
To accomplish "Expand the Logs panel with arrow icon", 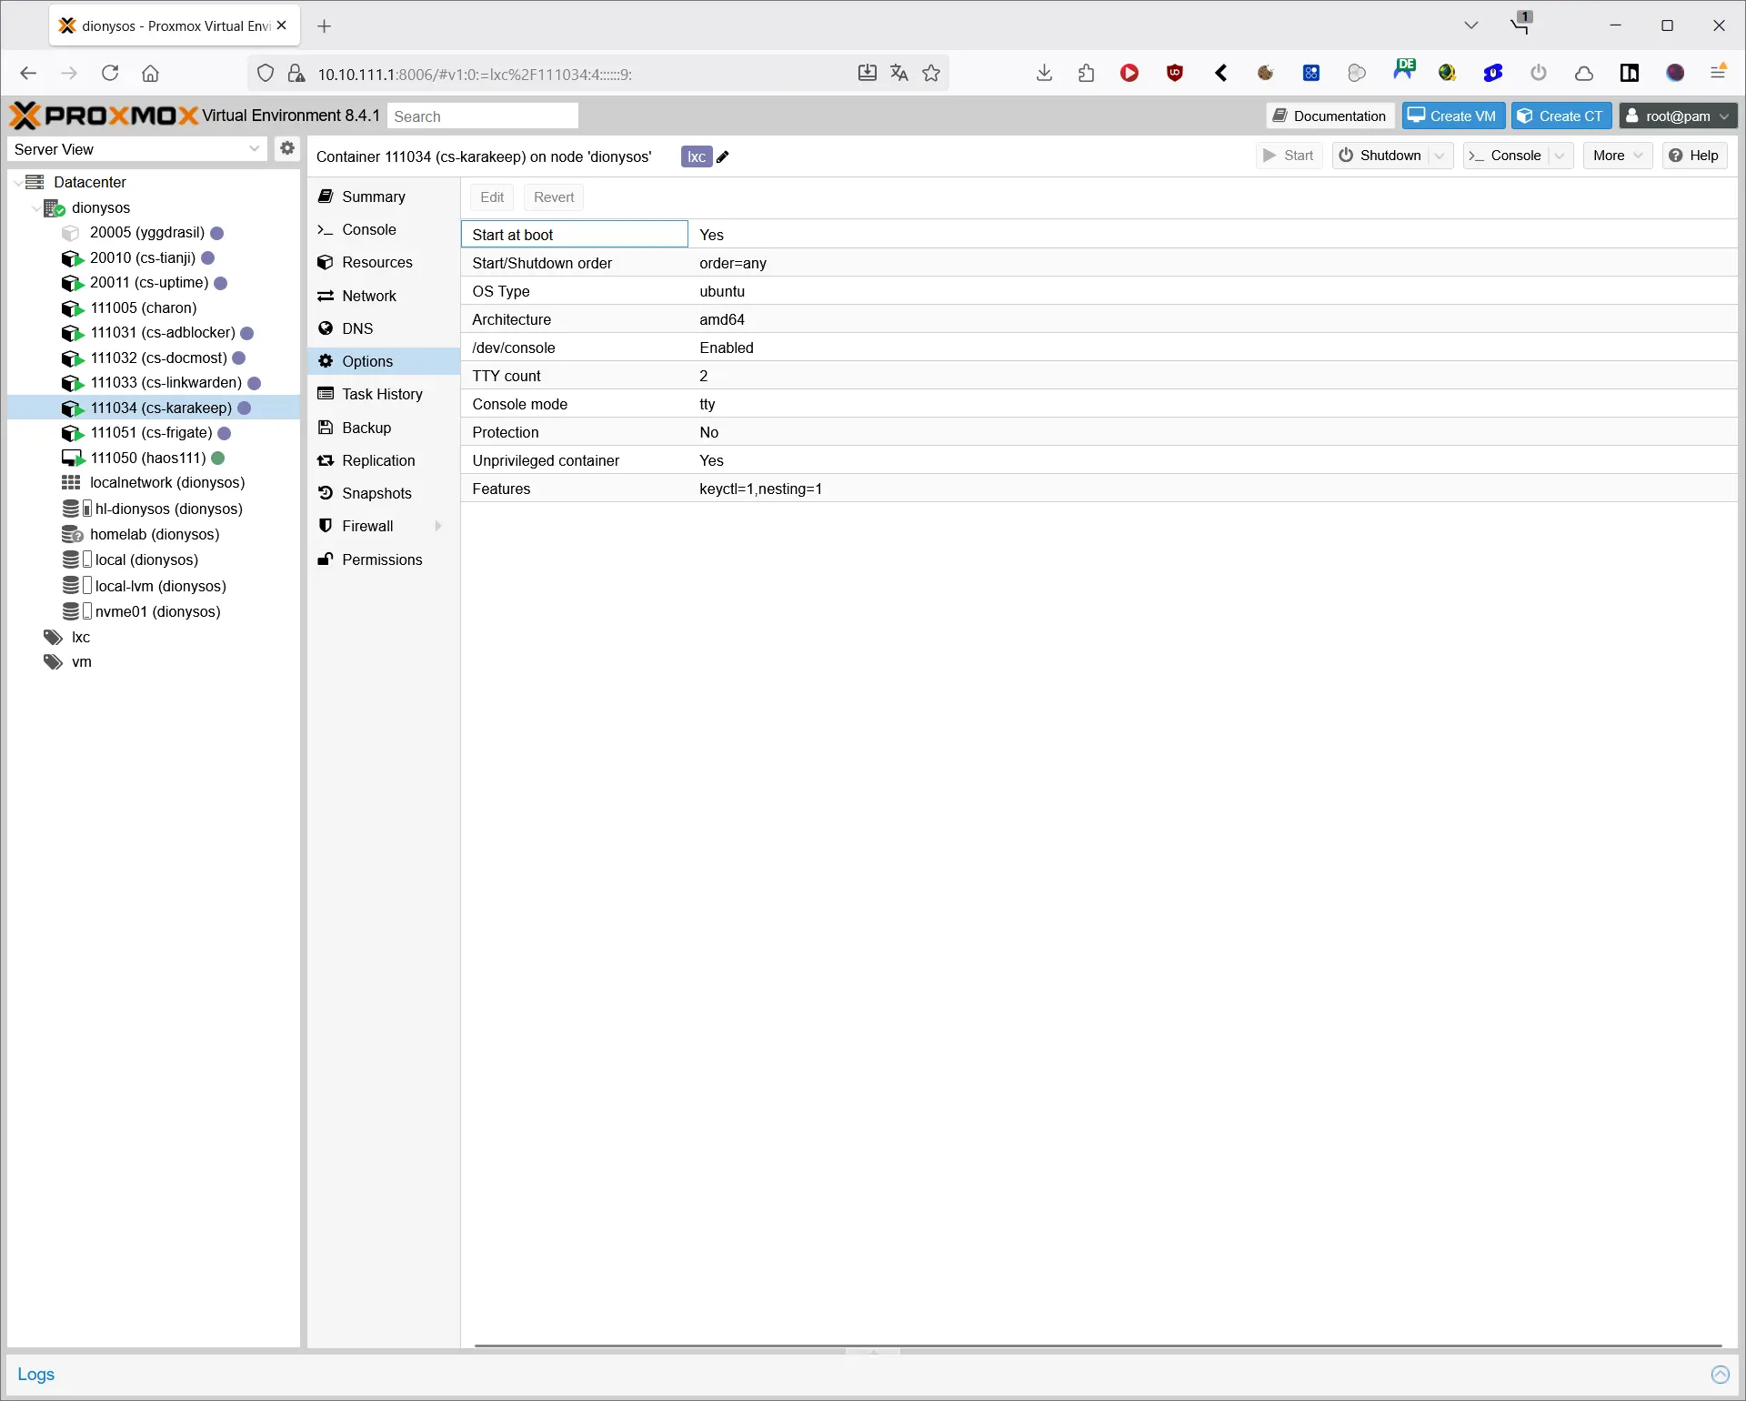I will [1720, 1375].
